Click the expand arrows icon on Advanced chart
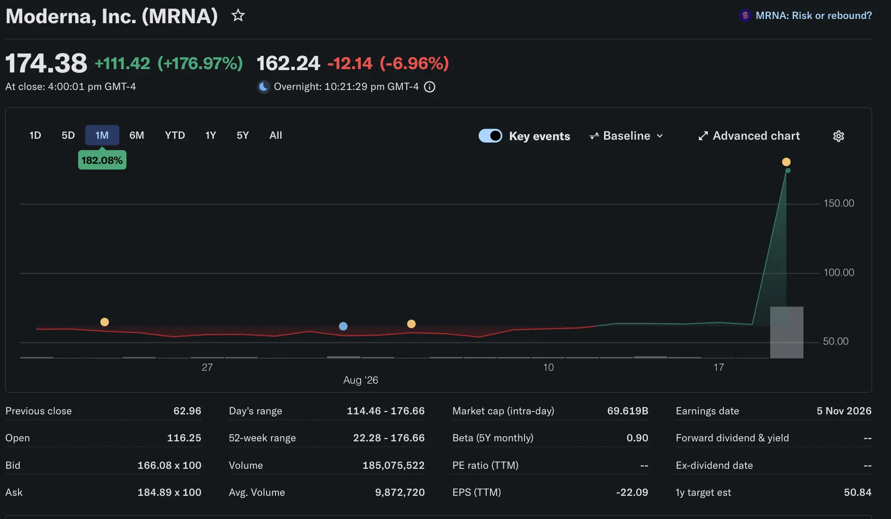Screen dimensions: 891x519 (703, 136)
